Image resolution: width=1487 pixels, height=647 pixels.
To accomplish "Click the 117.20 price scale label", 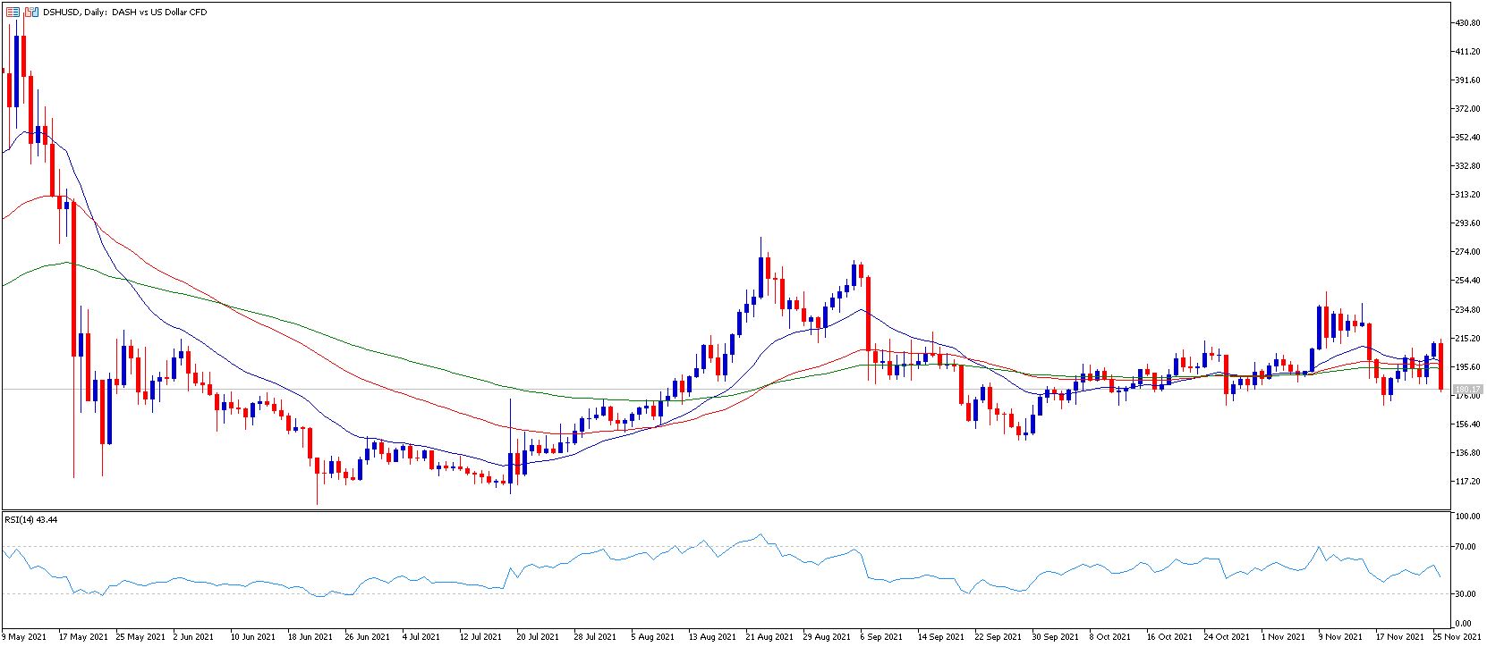I will point(1468,481).
